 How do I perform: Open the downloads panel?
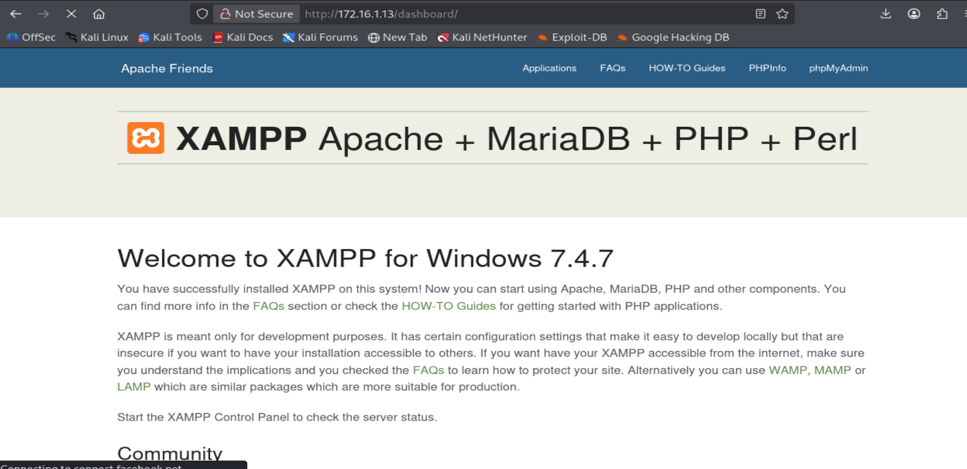tap(886, 14)
